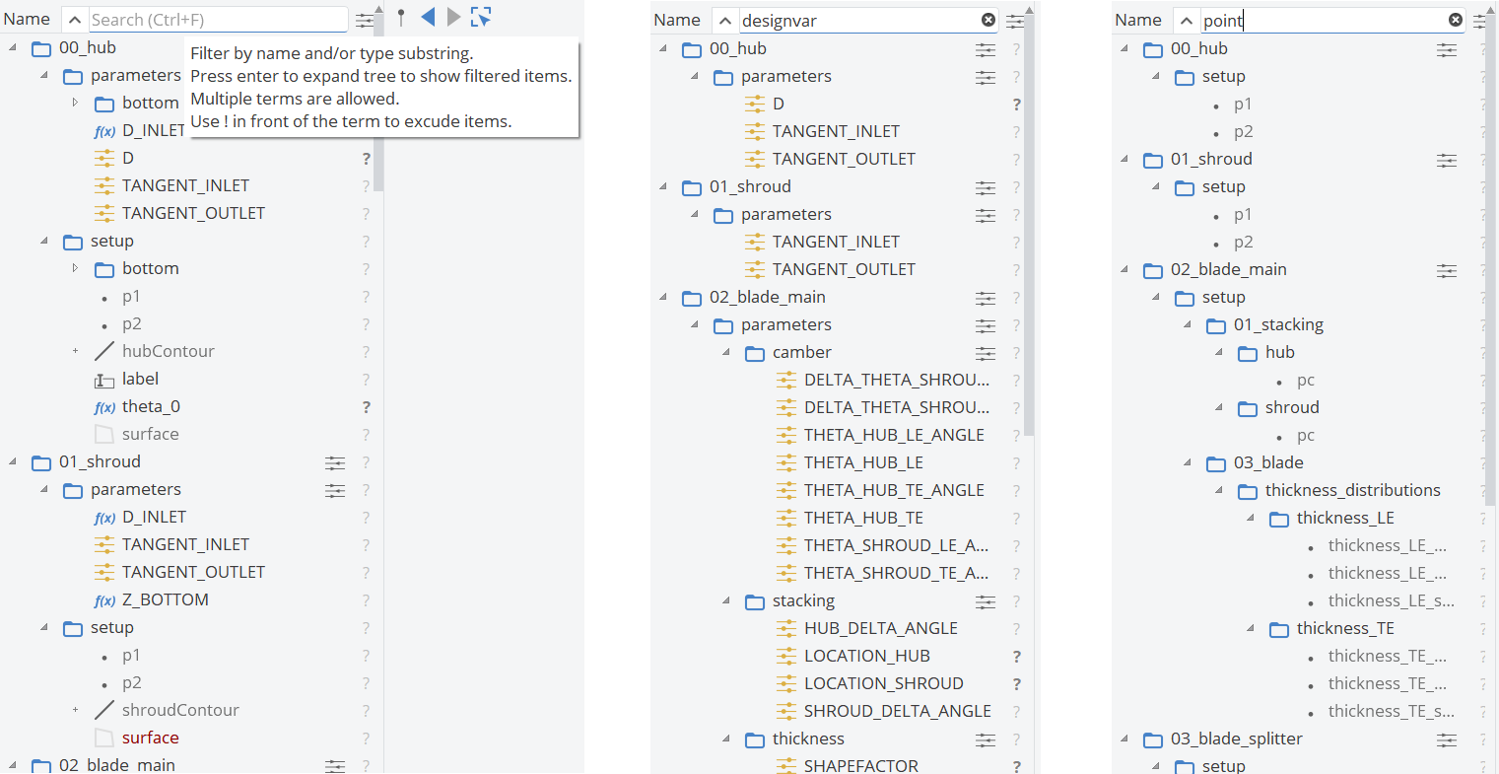
Task: Click the pin icon in the left panel toolbar
Action: tap(400, 17)
